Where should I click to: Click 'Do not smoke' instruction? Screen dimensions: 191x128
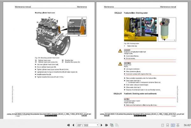pyautogui.click(x=131, y=59)
